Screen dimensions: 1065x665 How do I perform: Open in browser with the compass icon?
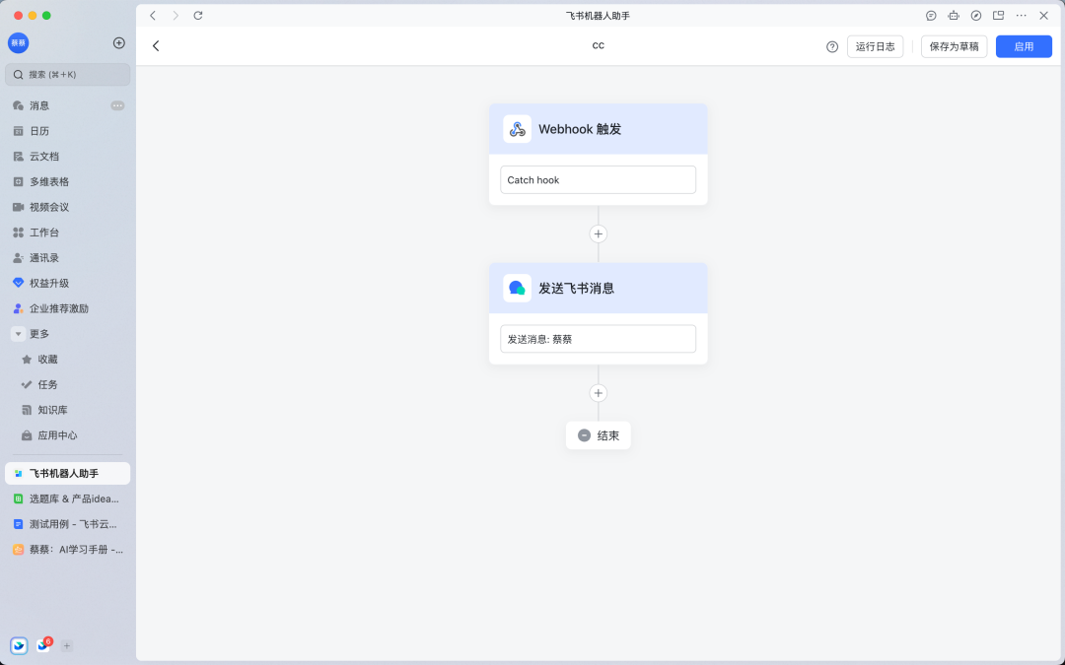point(976,16)
